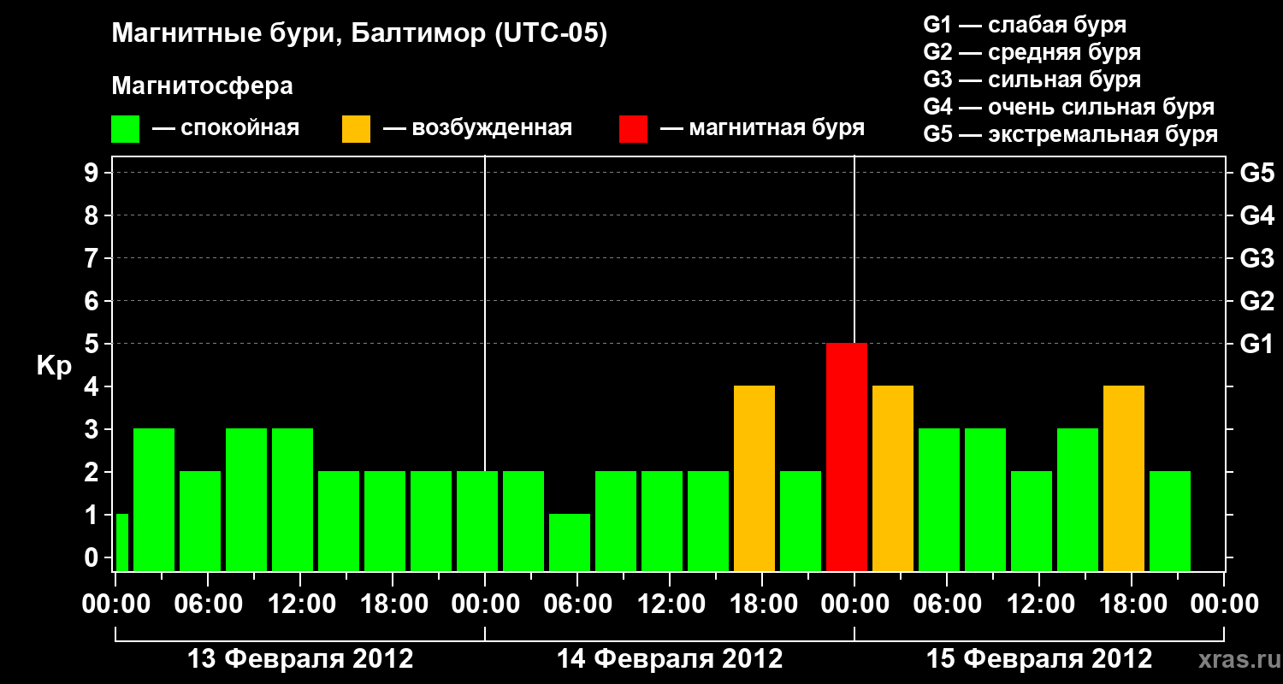Click the Kp 1 green bar at 06:00 14 February

tap(570, 542)
